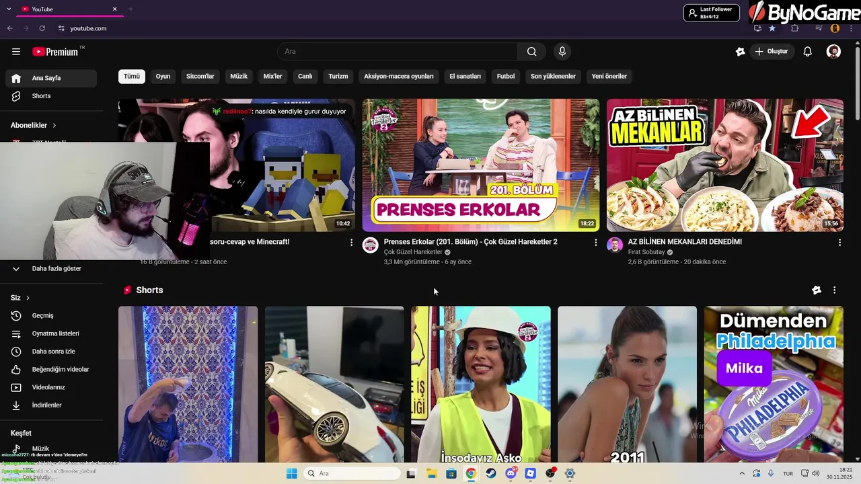
Task: Open the Fırat Sobutay channel name link
Action: pyautogui.click(x=646, y=252)
